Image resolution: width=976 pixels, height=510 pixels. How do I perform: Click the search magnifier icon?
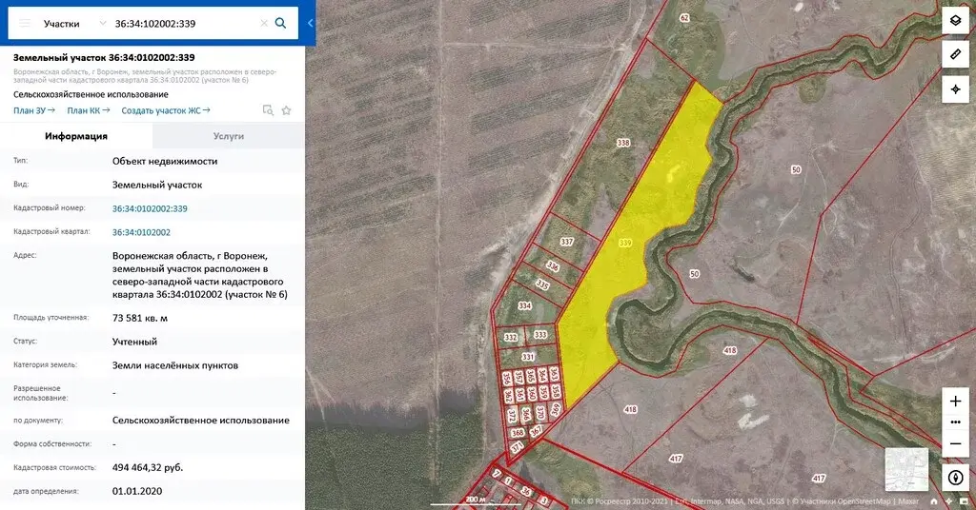click(280, 23)
